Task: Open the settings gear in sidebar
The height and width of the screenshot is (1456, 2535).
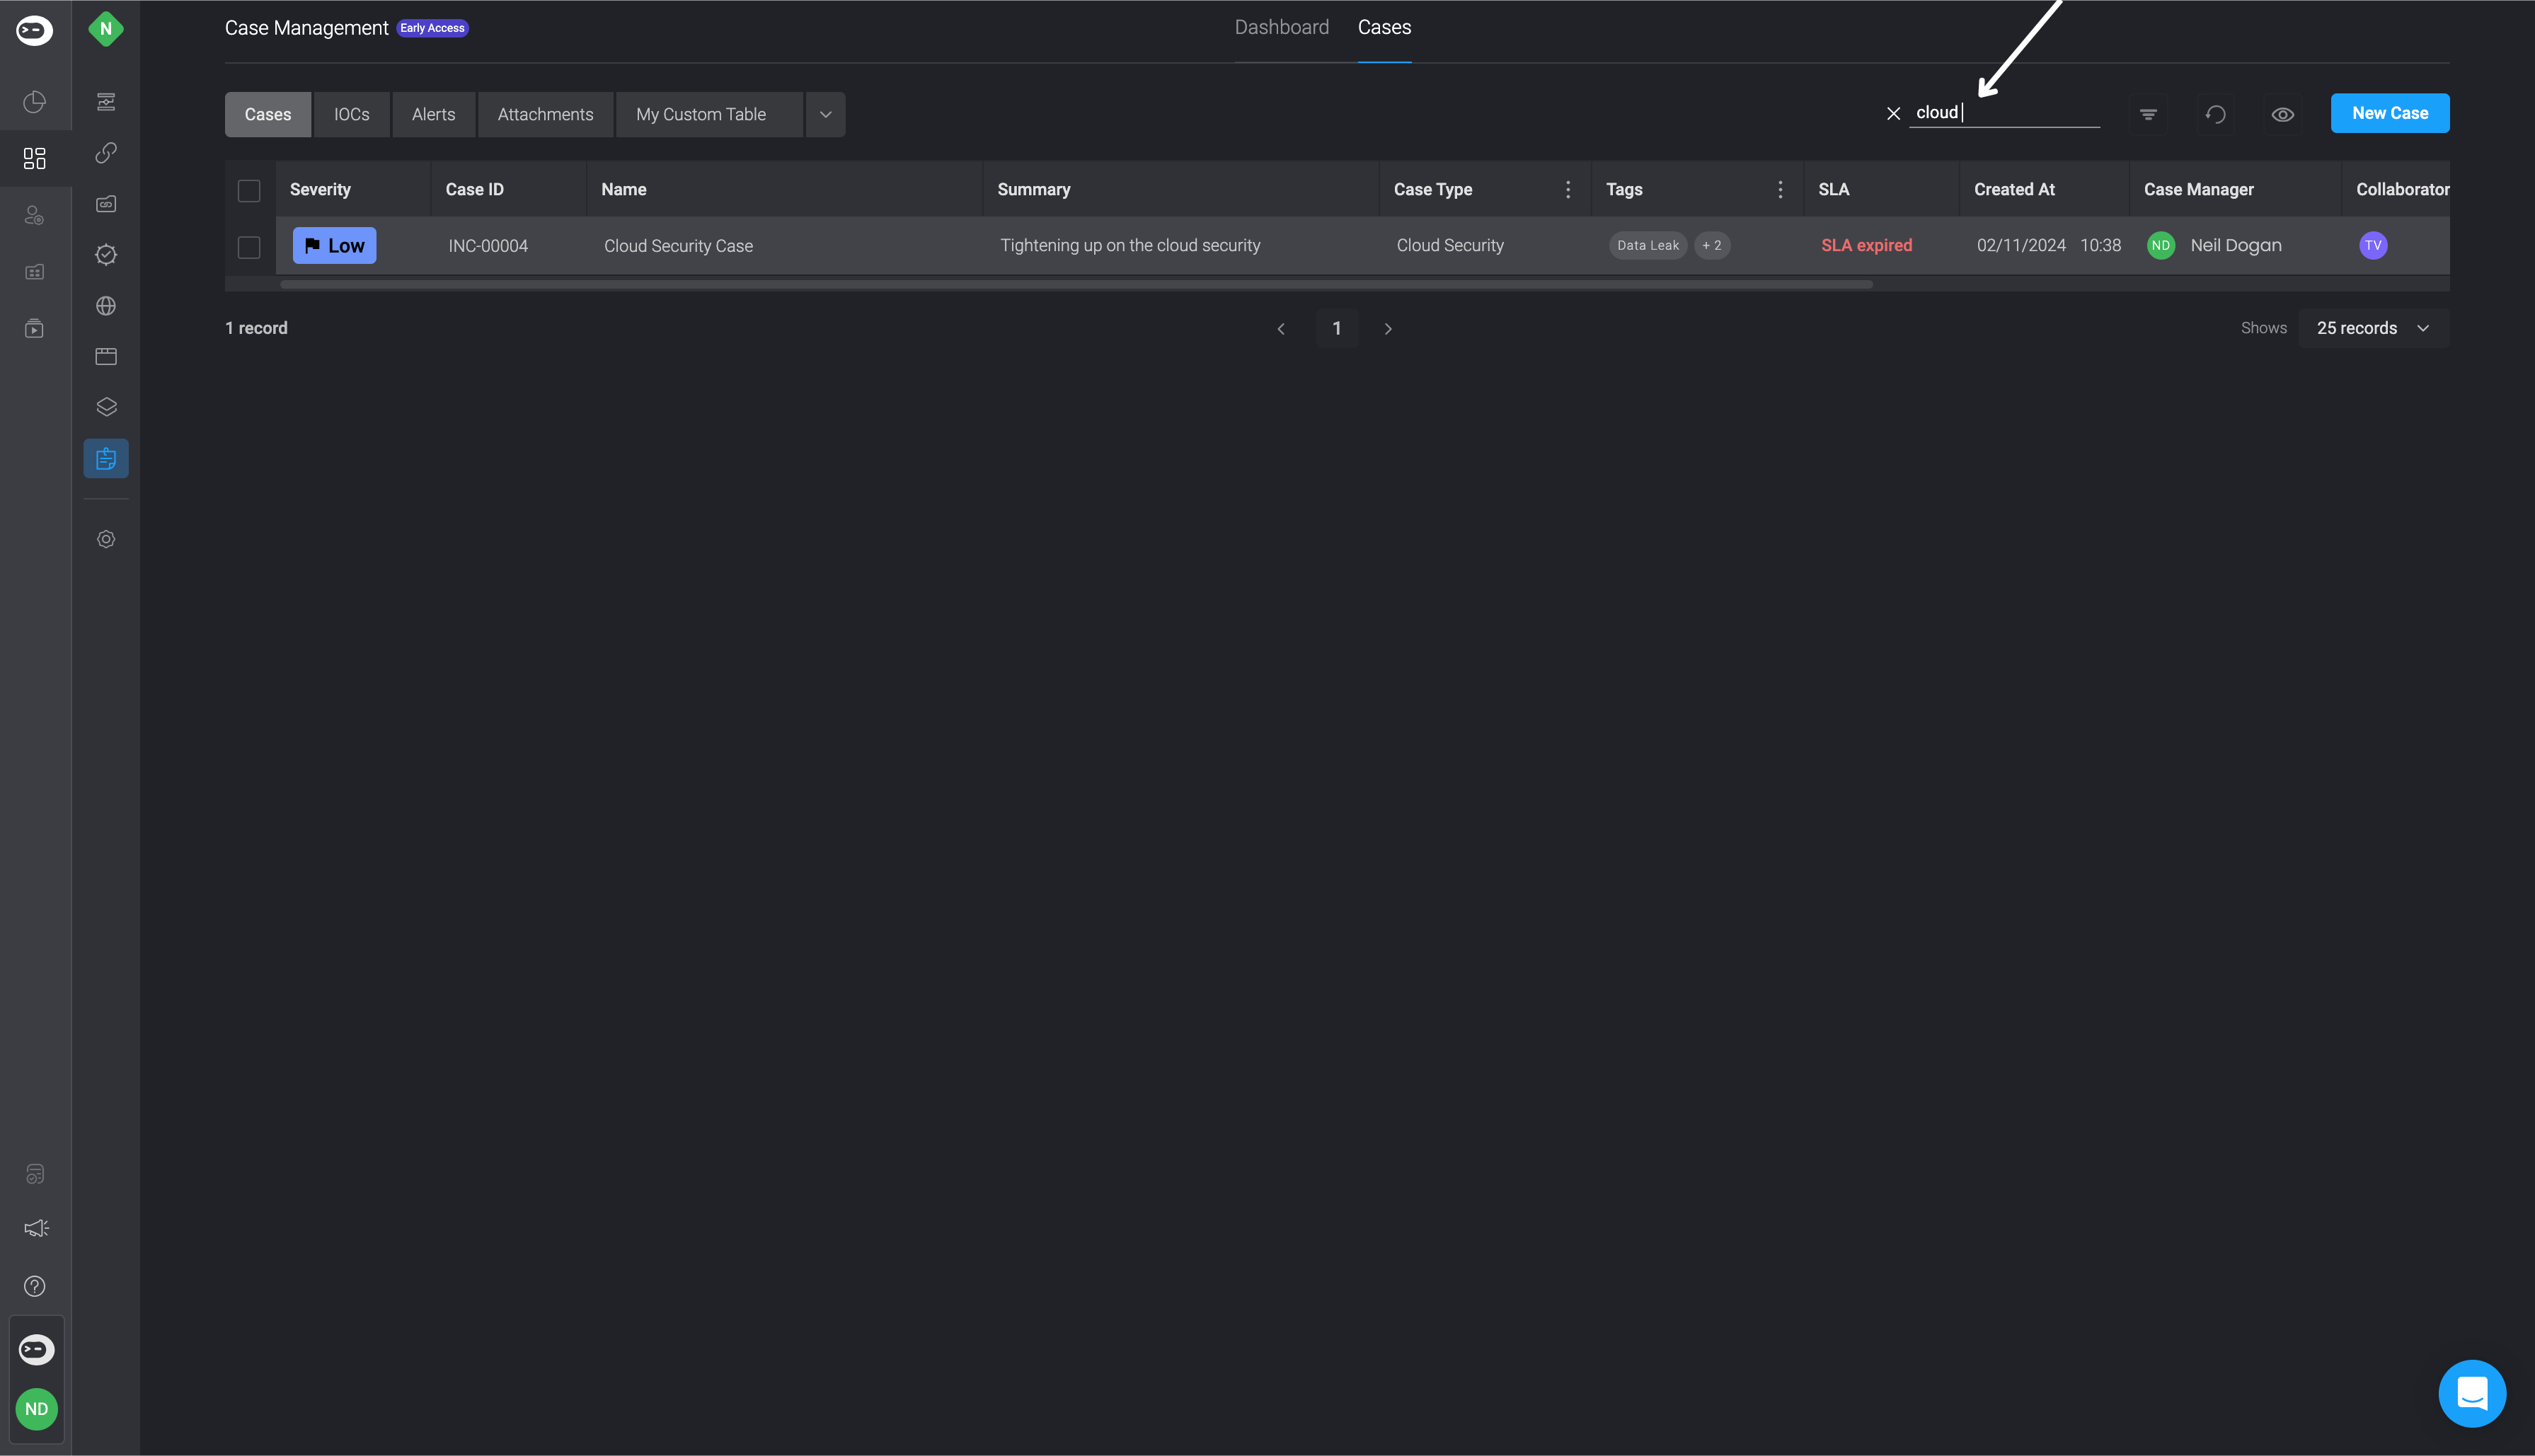Action: pyautogui.click(x=106, y=539)
